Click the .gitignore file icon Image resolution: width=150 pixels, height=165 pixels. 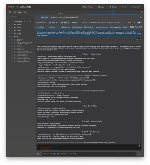click(x=15, y=40)
